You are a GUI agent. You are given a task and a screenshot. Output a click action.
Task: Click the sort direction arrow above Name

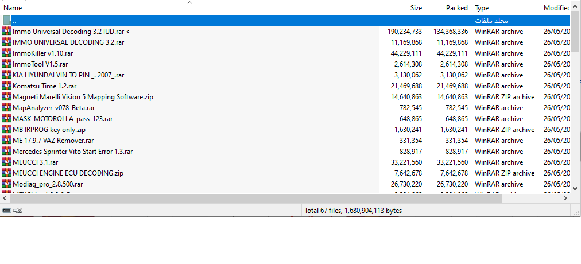(189, 3)
